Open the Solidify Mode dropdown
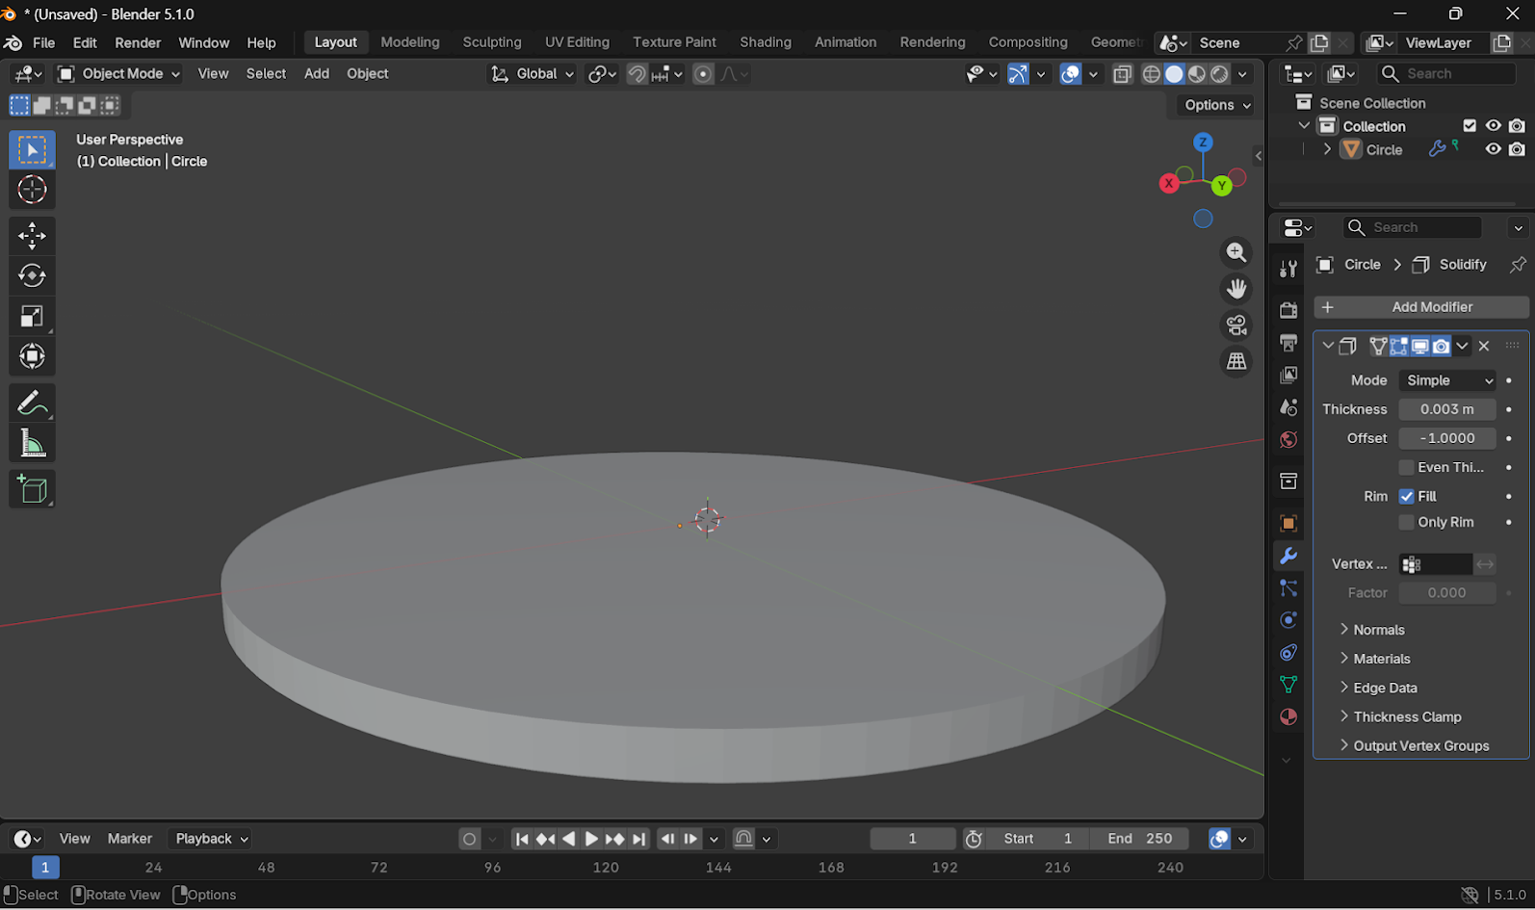The height and width of the screenshot is (910, 1535). [1447, 380]
